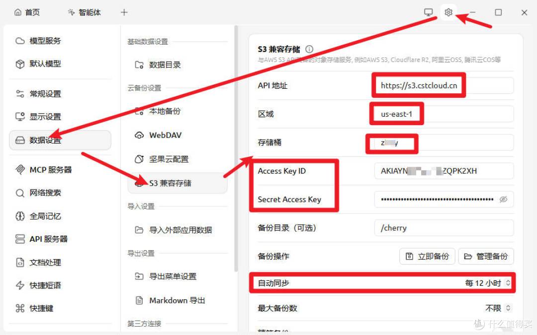Select the WebDAV backup option
This screenshot has height=335, width=537.
tap(177, 135)
